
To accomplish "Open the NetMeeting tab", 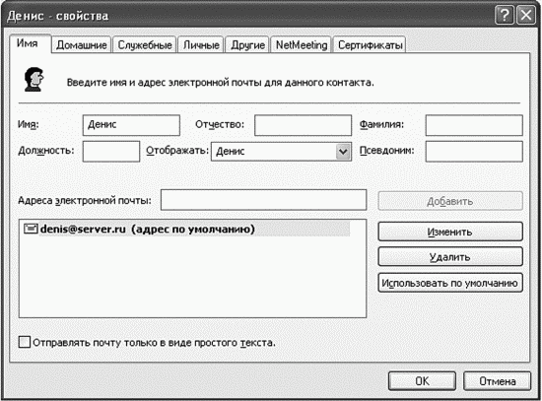I will [302, 45].
